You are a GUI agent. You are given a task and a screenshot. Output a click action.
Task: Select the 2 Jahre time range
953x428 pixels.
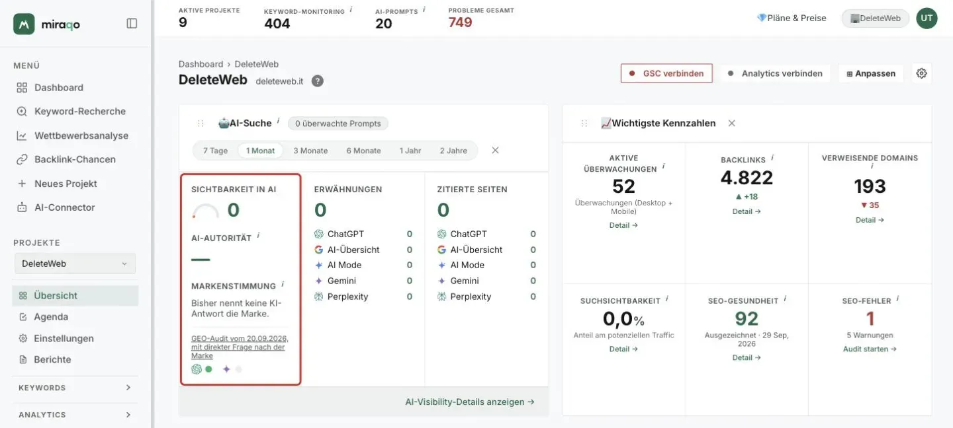pos(453,151)
